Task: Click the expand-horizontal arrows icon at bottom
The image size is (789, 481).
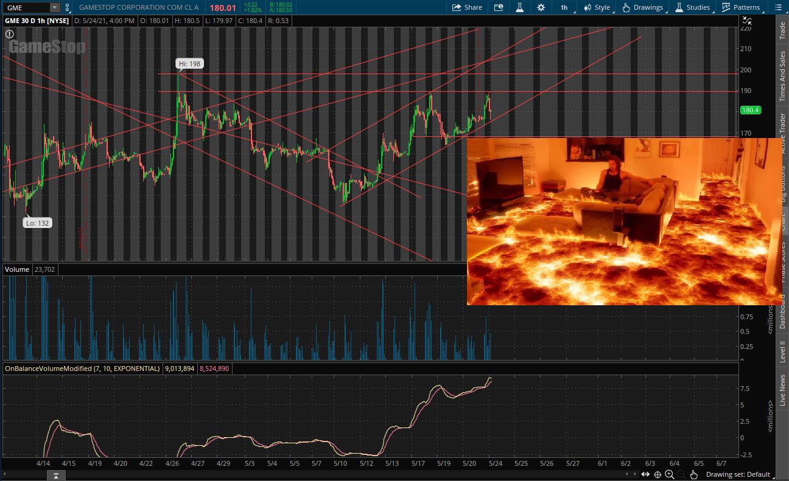Action: coord(647,474)
